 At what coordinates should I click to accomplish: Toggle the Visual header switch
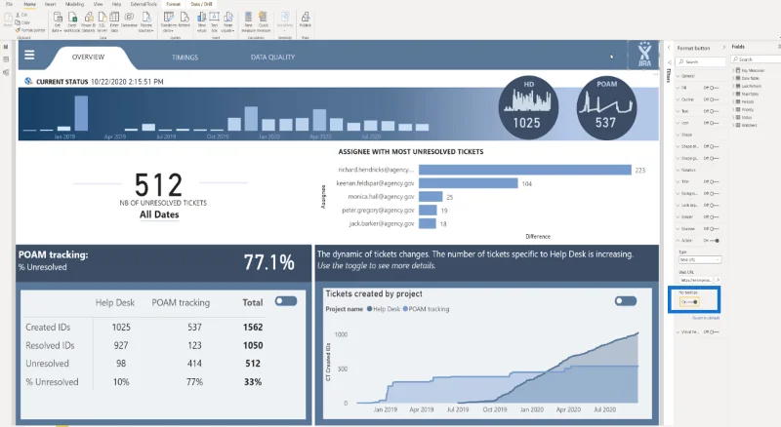pos(715,331)
